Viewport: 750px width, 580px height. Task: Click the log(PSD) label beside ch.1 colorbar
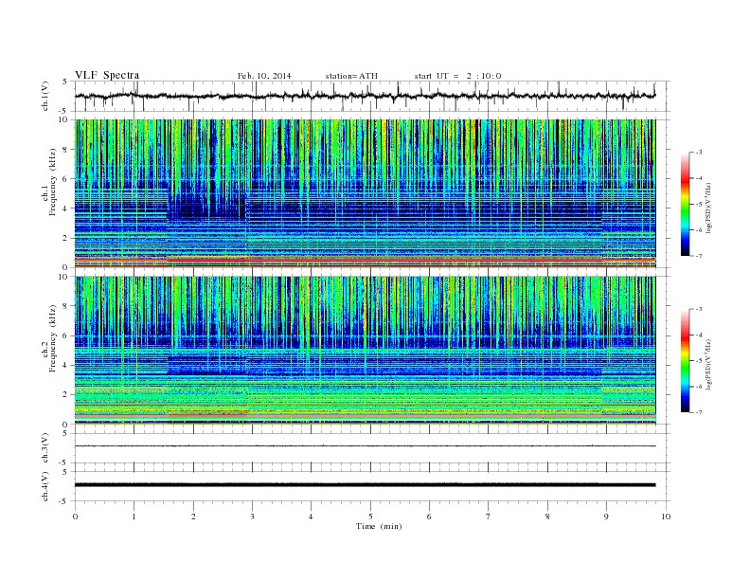(x=708, y=208)
